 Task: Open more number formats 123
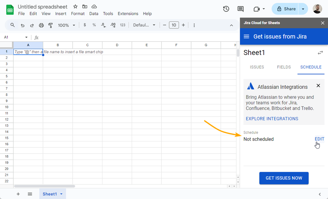122,25
